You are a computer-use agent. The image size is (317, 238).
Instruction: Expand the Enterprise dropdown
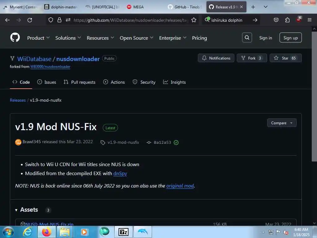coord(173,38)
